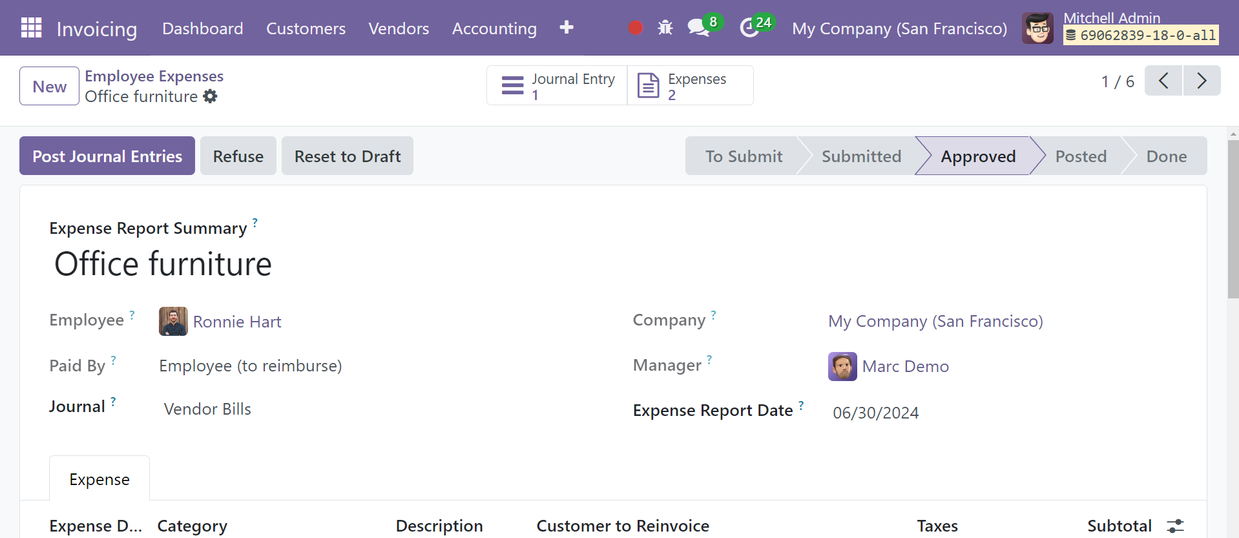
Task: Click the red recording indicator icon
Action: [x=636, y=28]
